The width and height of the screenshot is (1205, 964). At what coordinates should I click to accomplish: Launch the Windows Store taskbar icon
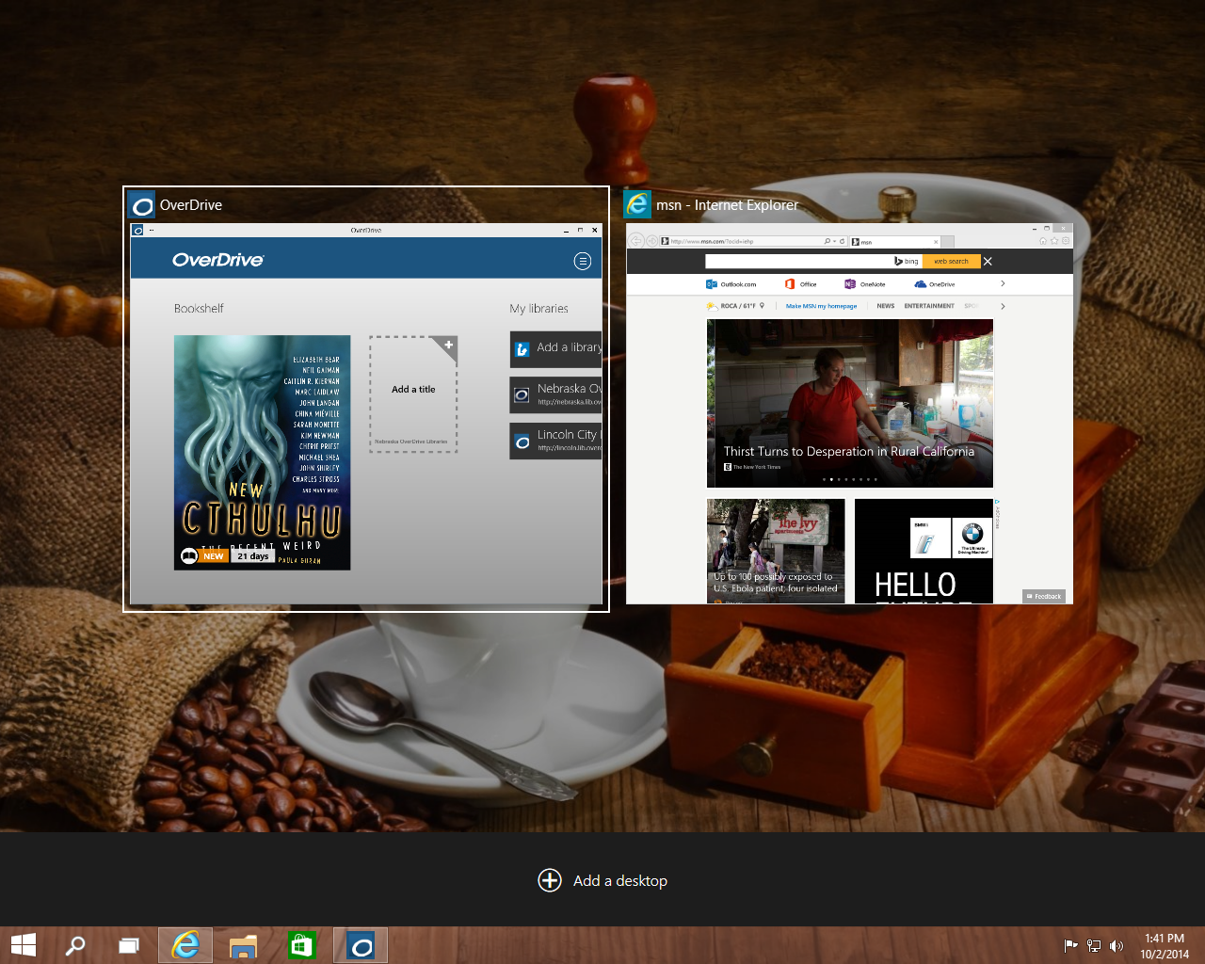pos(301,945)
